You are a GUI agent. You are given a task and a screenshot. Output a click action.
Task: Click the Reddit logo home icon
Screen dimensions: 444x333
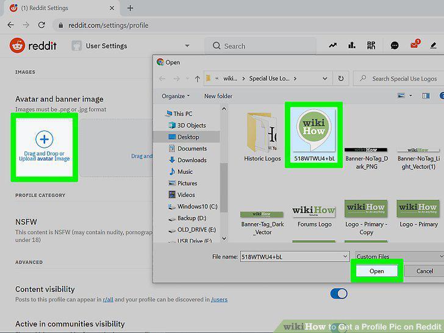(x=17, y=46)
